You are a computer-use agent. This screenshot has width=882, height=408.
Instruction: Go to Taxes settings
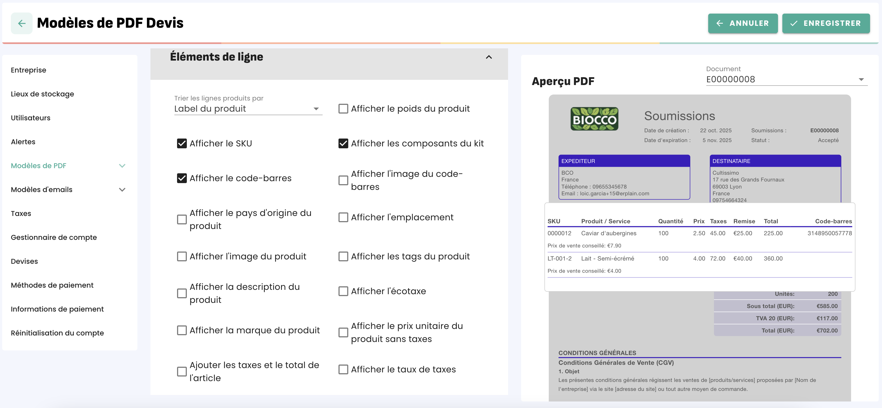tap(21, 214)
